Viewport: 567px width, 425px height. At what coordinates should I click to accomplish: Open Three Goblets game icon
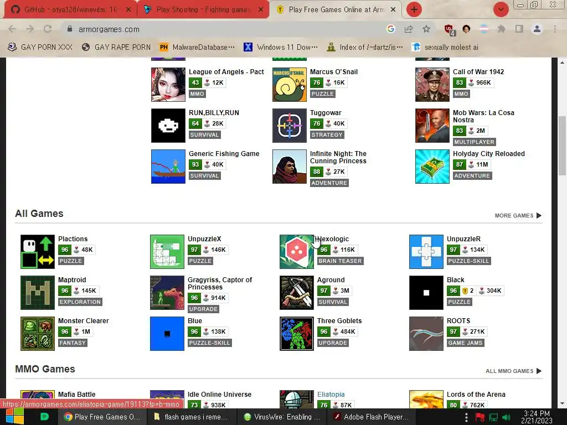click(x=297, y=334)
